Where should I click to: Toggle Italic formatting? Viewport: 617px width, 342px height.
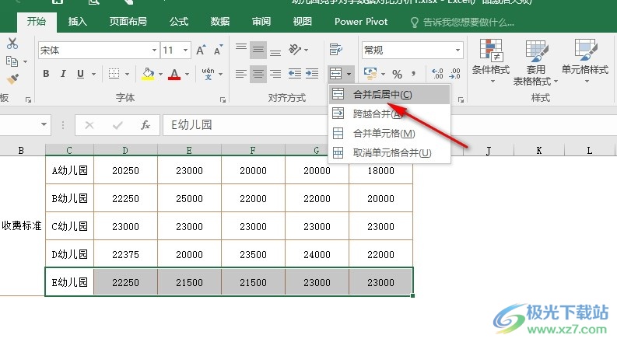pos(63,74)
